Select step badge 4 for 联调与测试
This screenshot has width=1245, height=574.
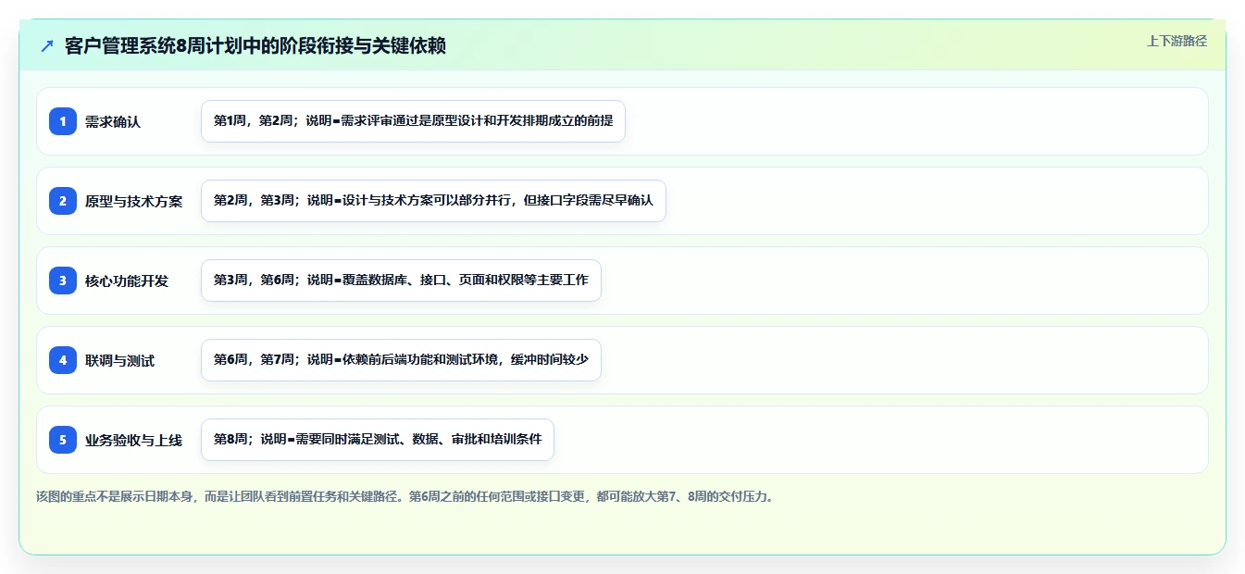click(63, 360)
